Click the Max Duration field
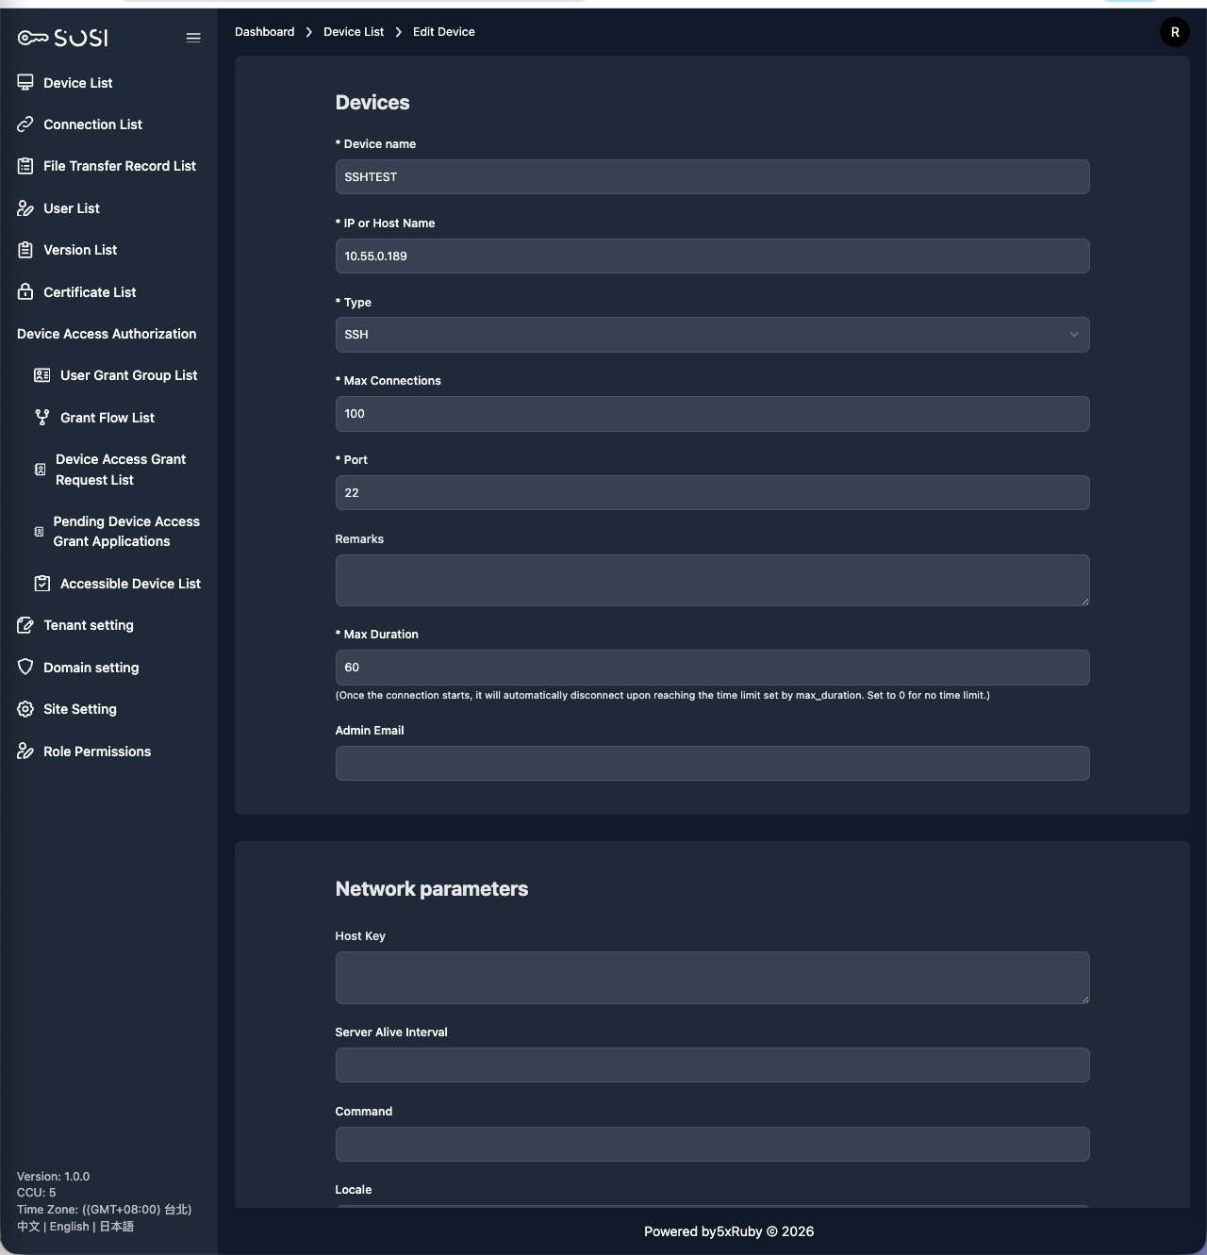 point(713,668)
